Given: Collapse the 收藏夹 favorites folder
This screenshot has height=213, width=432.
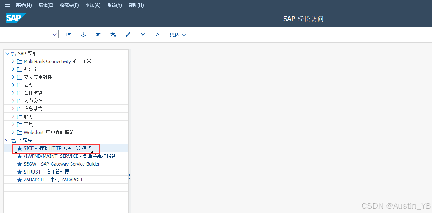Looking at the screenshot, I should (7, 140).
